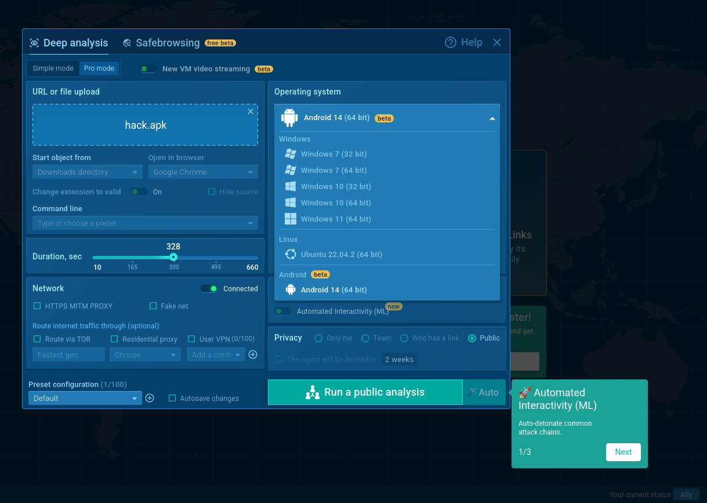Click the Windows 10 (64 bit) logo icon

tap(291, 202)
